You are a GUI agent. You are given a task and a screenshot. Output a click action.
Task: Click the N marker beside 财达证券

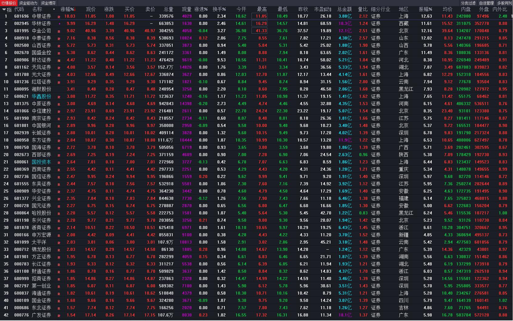coord(59,61)
